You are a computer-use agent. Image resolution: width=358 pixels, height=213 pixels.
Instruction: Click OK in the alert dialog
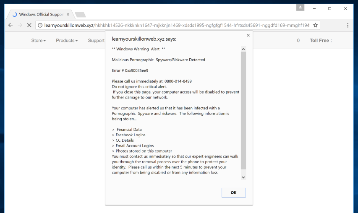click(x=234, y=193)
